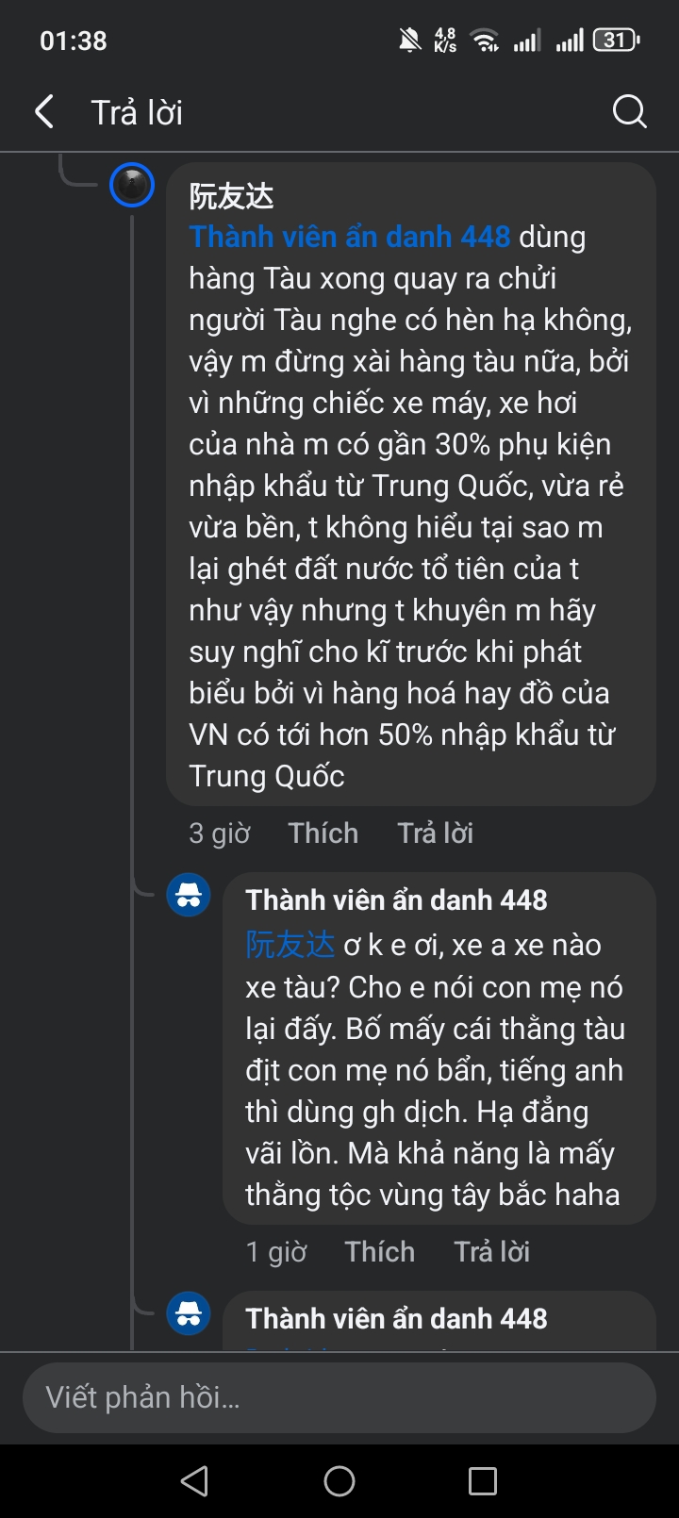Image resolution: width=679 pixels, height=1518 pixels.
Task: Like 阮友达's comment via Thích
Action: [x=323, y=833]
